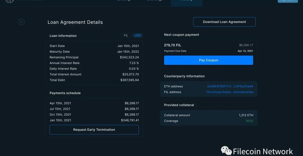Click the WeChat icon in the watermark
Viewport: 303px width, 156px height.
coord(226,151)
